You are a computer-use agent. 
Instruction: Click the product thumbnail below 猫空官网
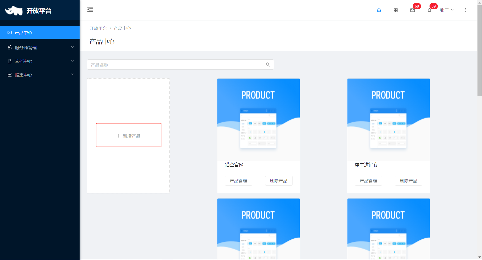point(259,229)
